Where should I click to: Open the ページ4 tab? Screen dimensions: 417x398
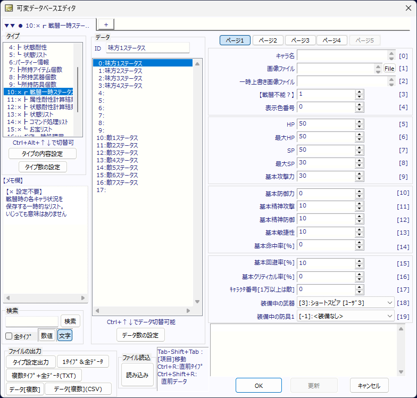(x=332, y=40)
